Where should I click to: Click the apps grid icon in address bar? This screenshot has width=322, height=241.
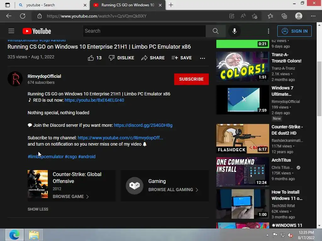pyautogui.click(x=232, y=16)
